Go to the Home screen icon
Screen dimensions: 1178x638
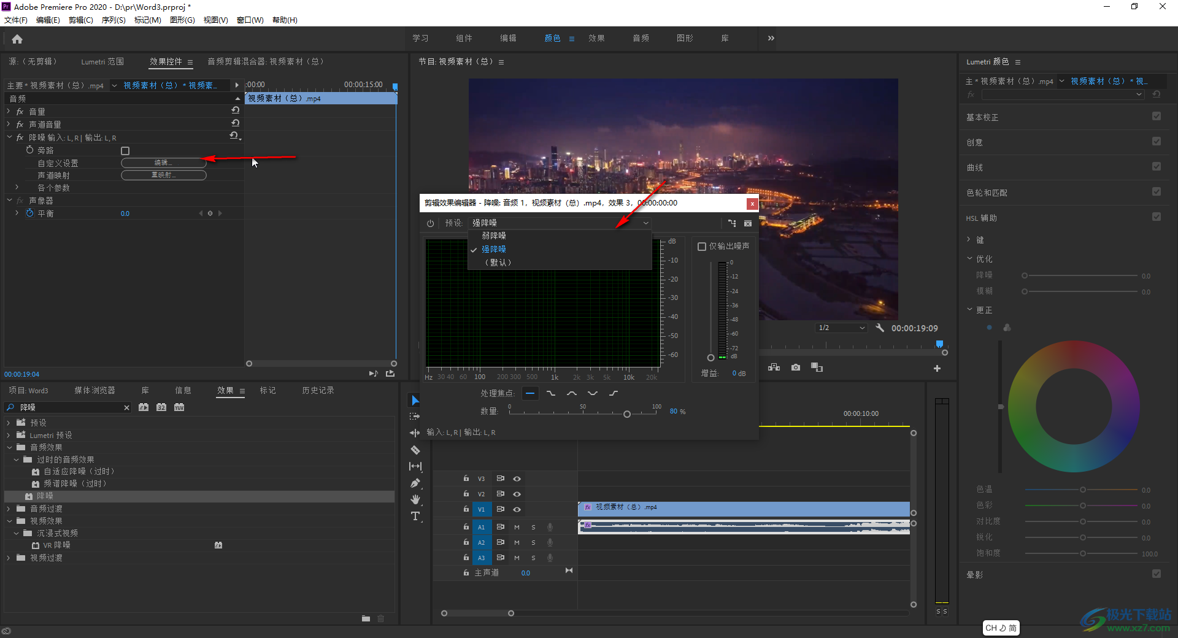tap(17, 39)
